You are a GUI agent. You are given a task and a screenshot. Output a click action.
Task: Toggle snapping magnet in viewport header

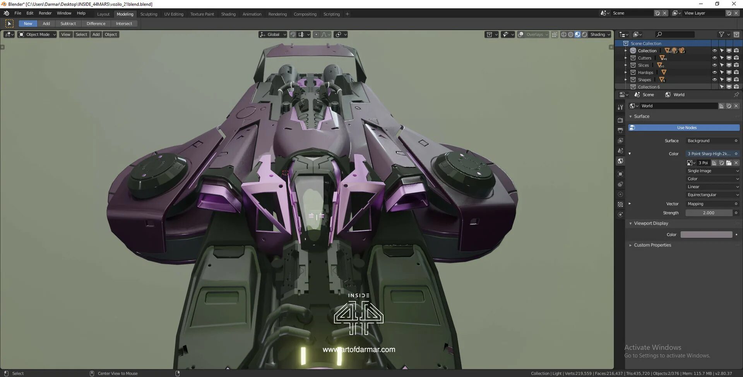[293, 34]
